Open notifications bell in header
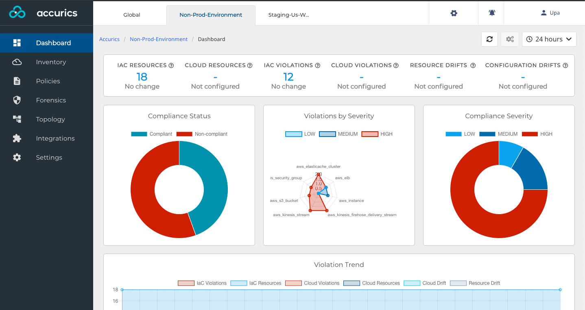This screenshot has width=585, height=310. coord(492,13)
